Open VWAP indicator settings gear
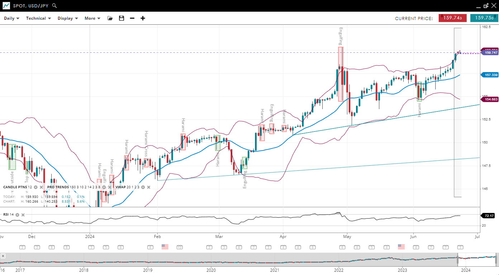This screenshot has width=499, height=275. coord(143,187)
